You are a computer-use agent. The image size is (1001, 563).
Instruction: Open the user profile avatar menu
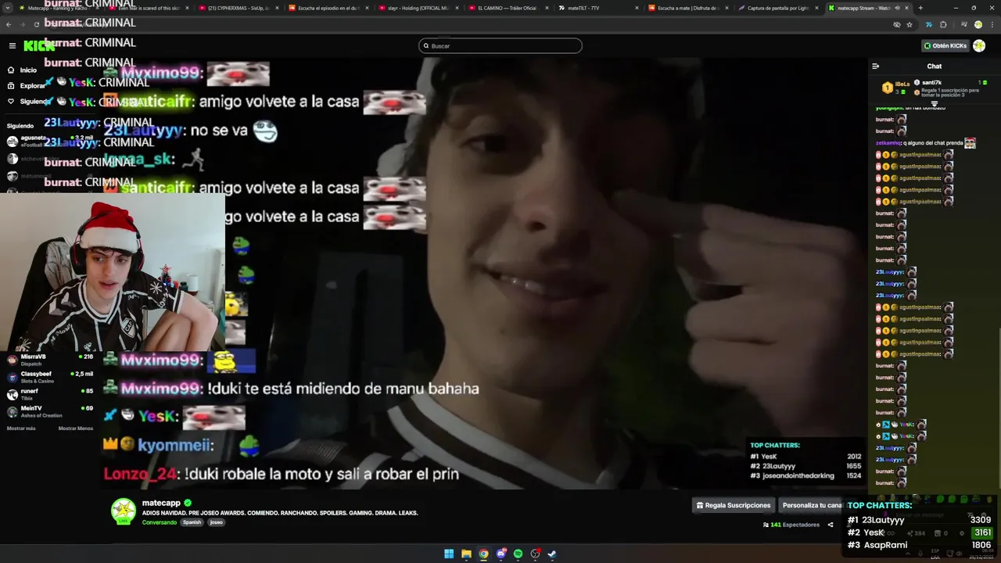979,45
